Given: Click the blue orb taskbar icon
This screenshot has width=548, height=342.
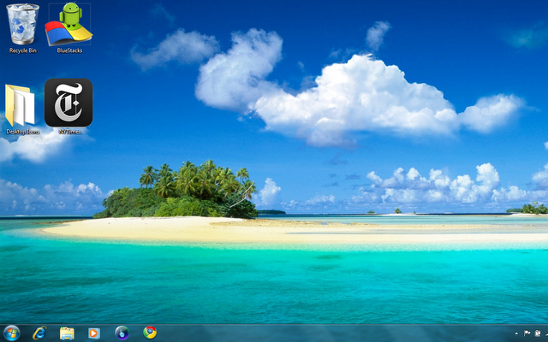Looking at the screenshot, I should coord(122,333).
